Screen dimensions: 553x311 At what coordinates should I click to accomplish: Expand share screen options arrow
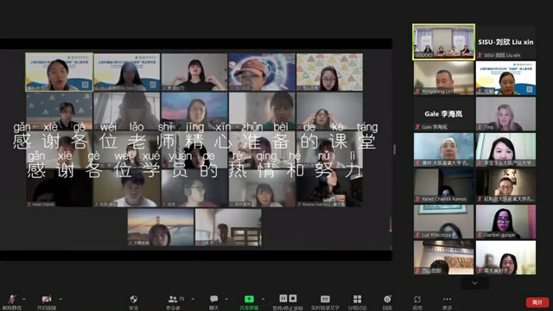pyautogui.click(x=263, y=299)
